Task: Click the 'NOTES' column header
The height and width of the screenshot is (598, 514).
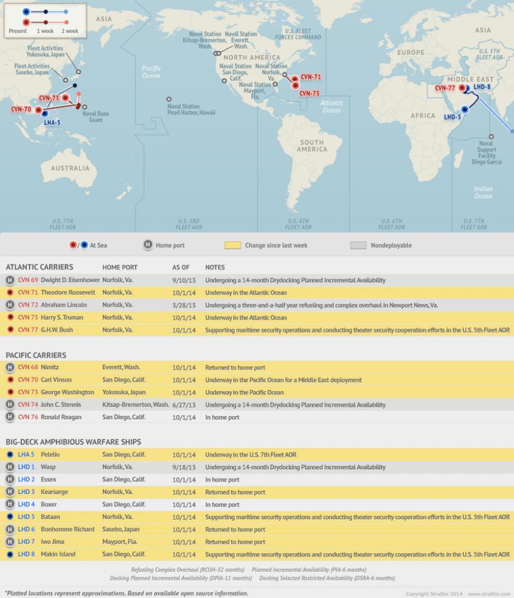Action: [x=215, y=268]
